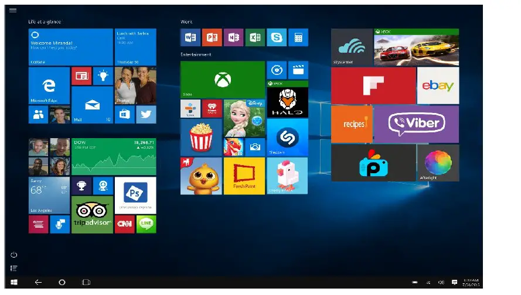The image size is (521, 295).
Task: Open the Action Center notifications icon
Action: (455, 282)
